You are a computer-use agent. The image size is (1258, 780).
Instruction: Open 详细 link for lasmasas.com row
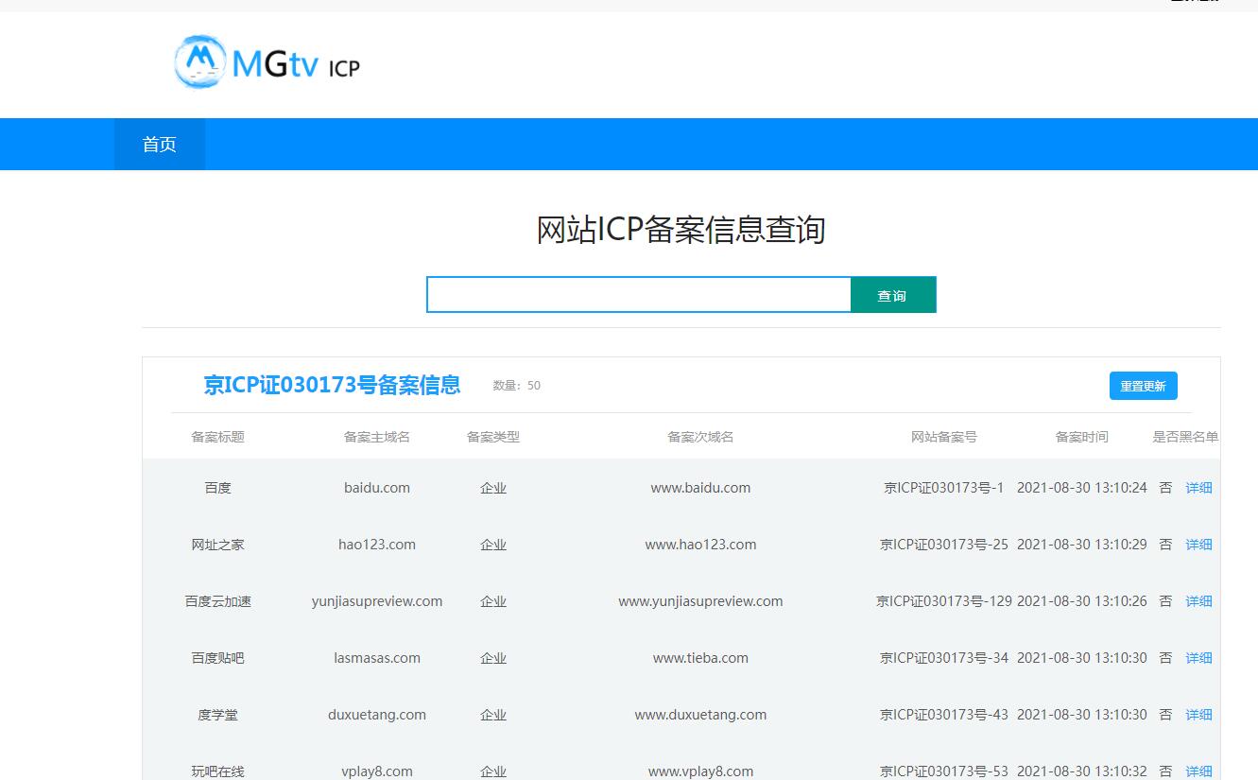click(x=1198, y=658)
